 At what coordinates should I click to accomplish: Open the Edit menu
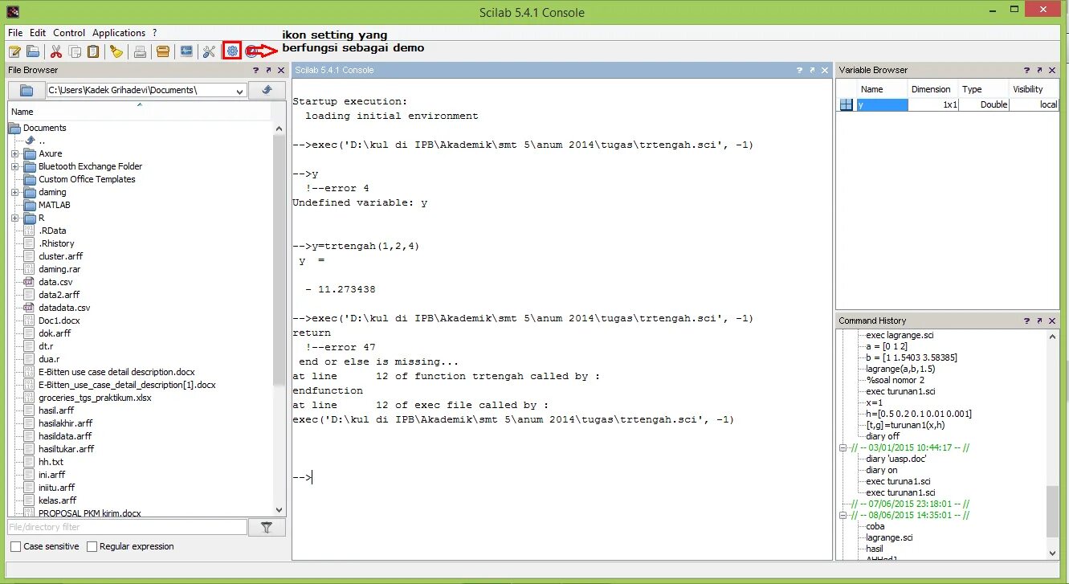(x=38, y=33)
